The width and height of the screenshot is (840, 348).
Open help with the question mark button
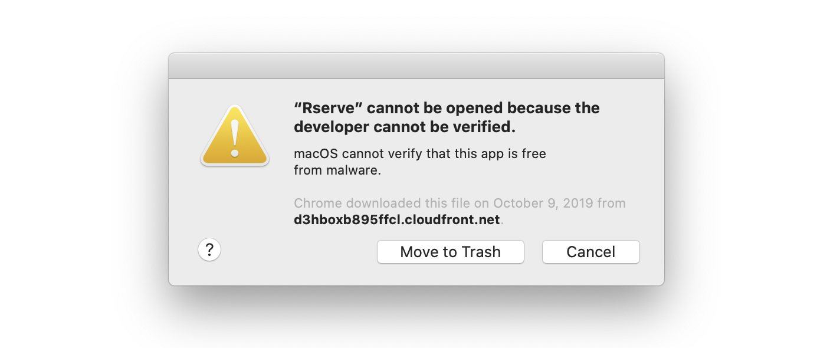(209, 249)
